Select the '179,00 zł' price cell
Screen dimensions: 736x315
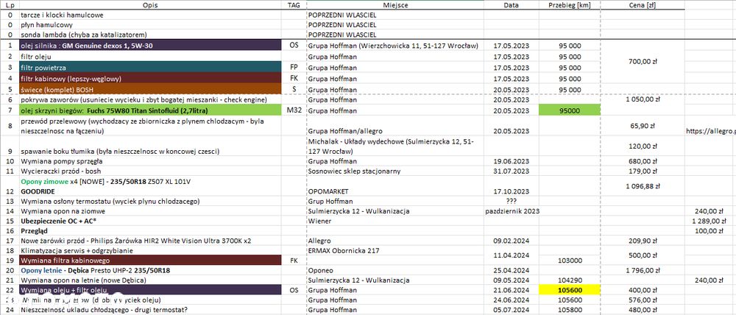tap(642, 171)
